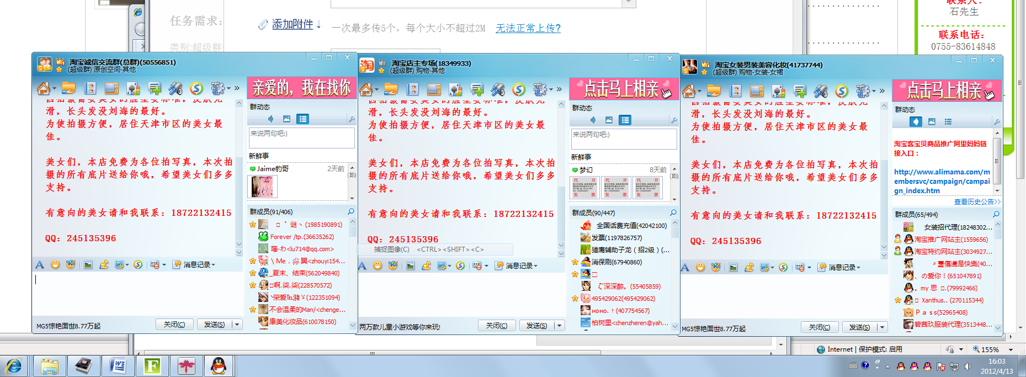Click 关闭(C) button in 淘宝店主专场 window
This screenshot has width=1026, height=377.
pyautogui.click(x=497, y=326)
